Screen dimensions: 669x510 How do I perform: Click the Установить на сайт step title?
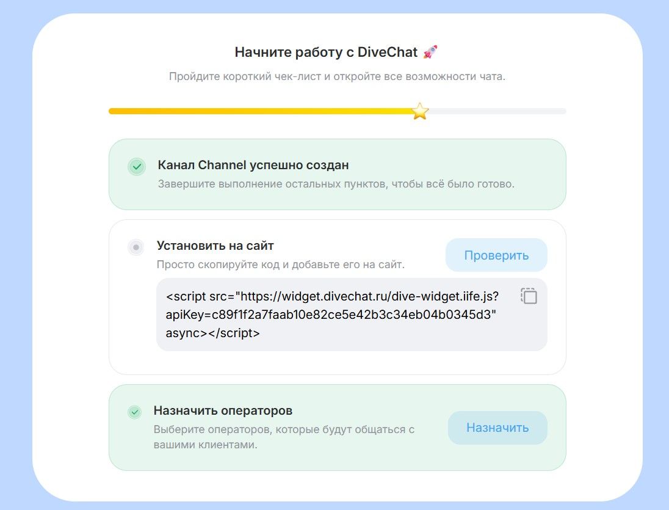tap(215, 246)
